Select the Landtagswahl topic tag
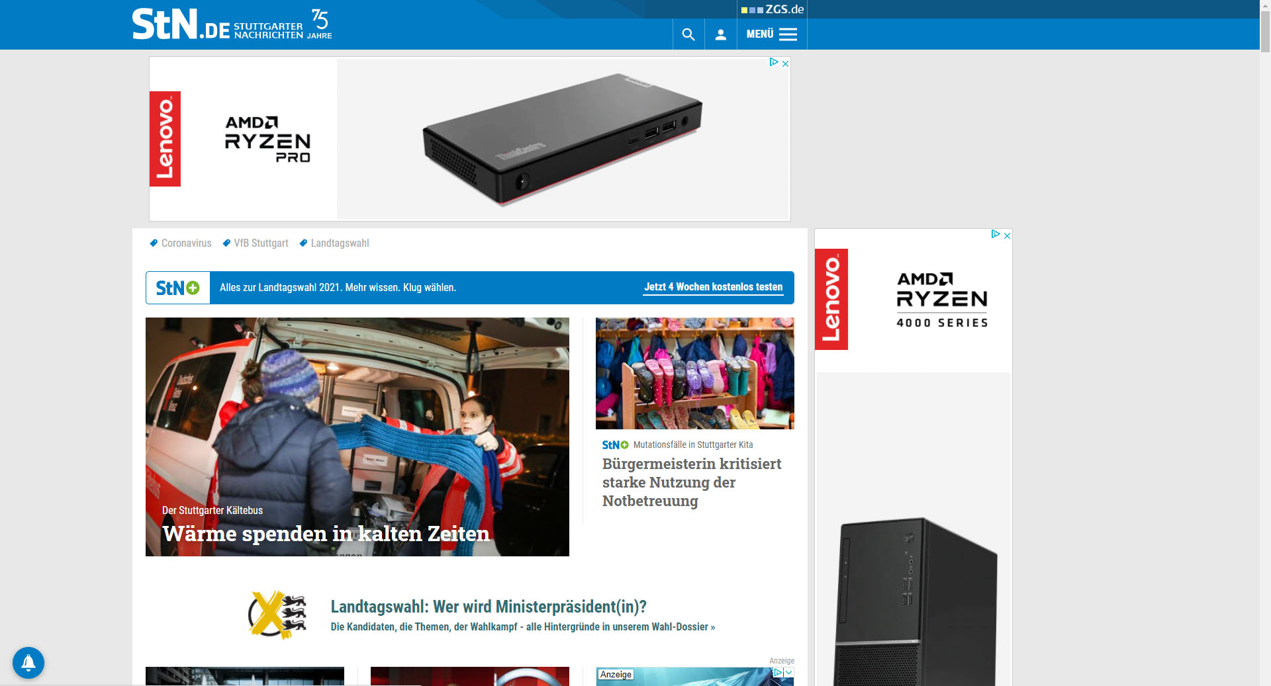 [340, 243]
